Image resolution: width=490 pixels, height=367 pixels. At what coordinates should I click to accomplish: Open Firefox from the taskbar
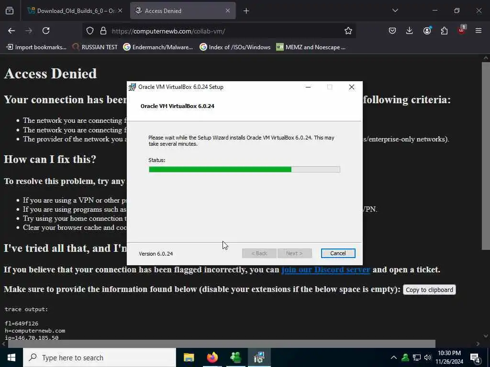(212, 357)
